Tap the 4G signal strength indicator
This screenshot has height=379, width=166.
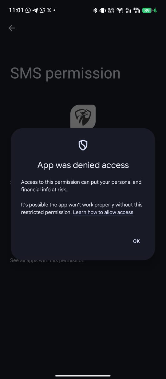(128, 10)
